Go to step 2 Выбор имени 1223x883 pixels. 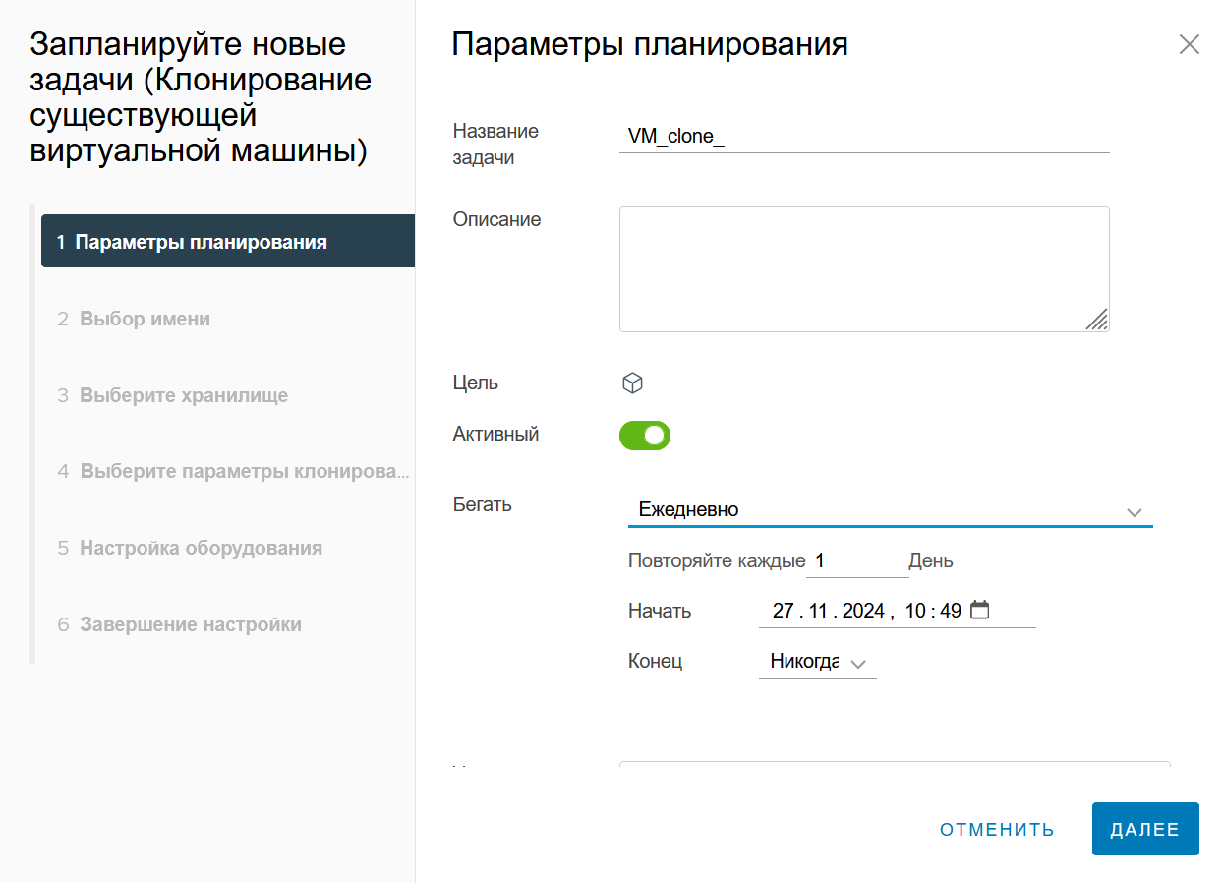pos(133,319)
